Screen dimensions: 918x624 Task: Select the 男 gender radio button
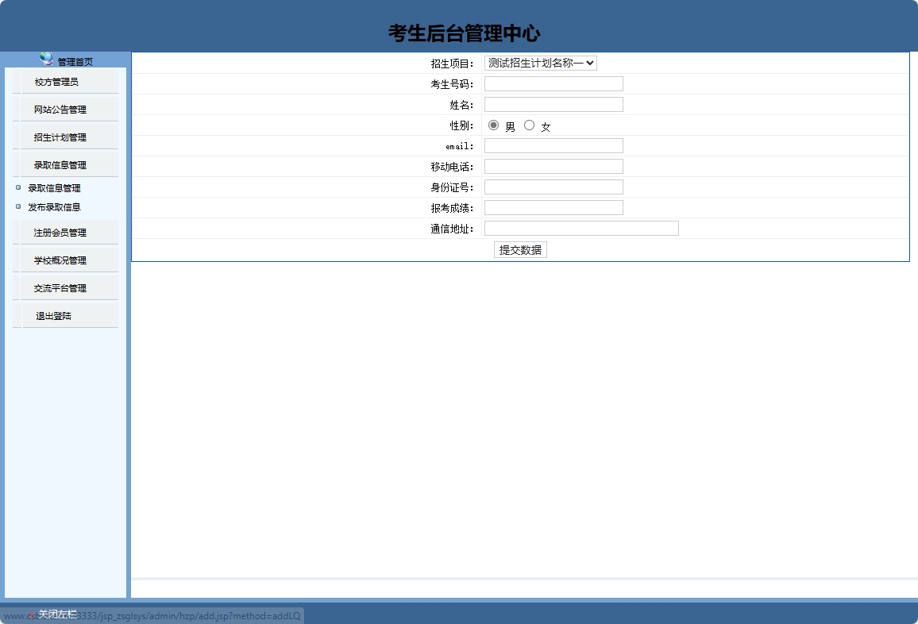493,125
